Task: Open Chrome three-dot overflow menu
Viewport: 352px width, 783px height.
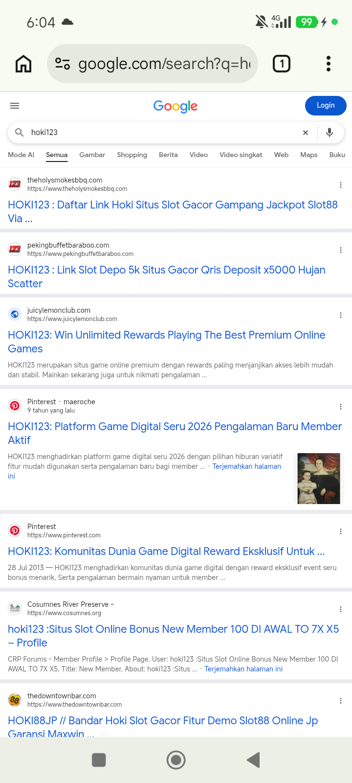Action: tap(329, 64)
